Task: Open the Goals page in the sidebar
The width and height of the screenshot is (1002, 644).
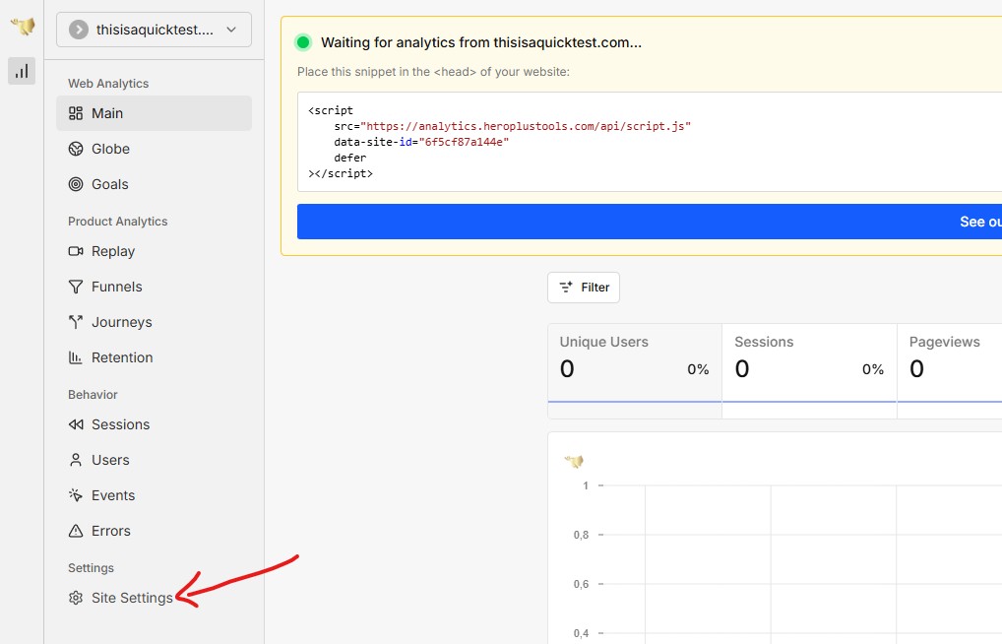Action: [x=109, y=184]
